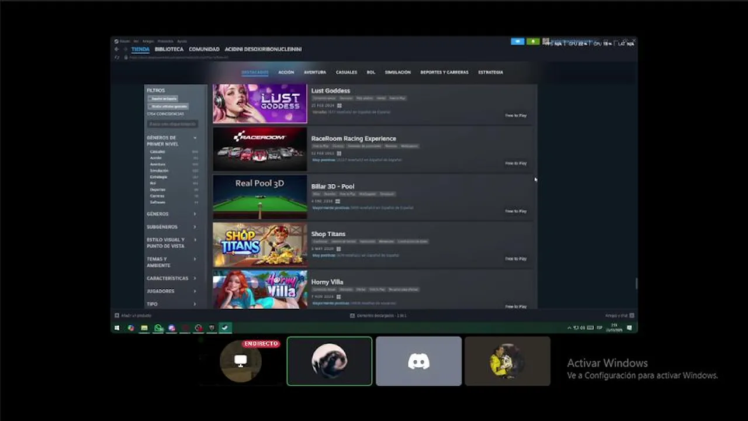The width and height of the screenshot is (748, 421).
Task: Click the Windows platform icon under Lust Goddess
Action: [339, 105]
